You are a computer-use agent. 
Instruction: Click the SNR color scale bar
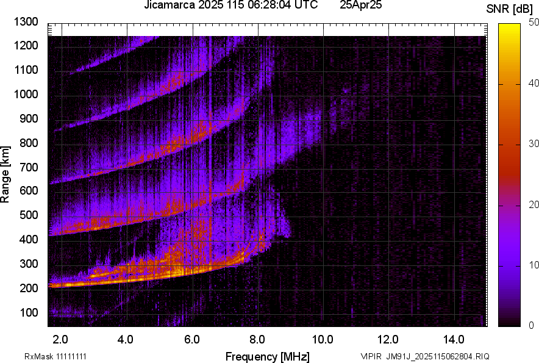510,175
